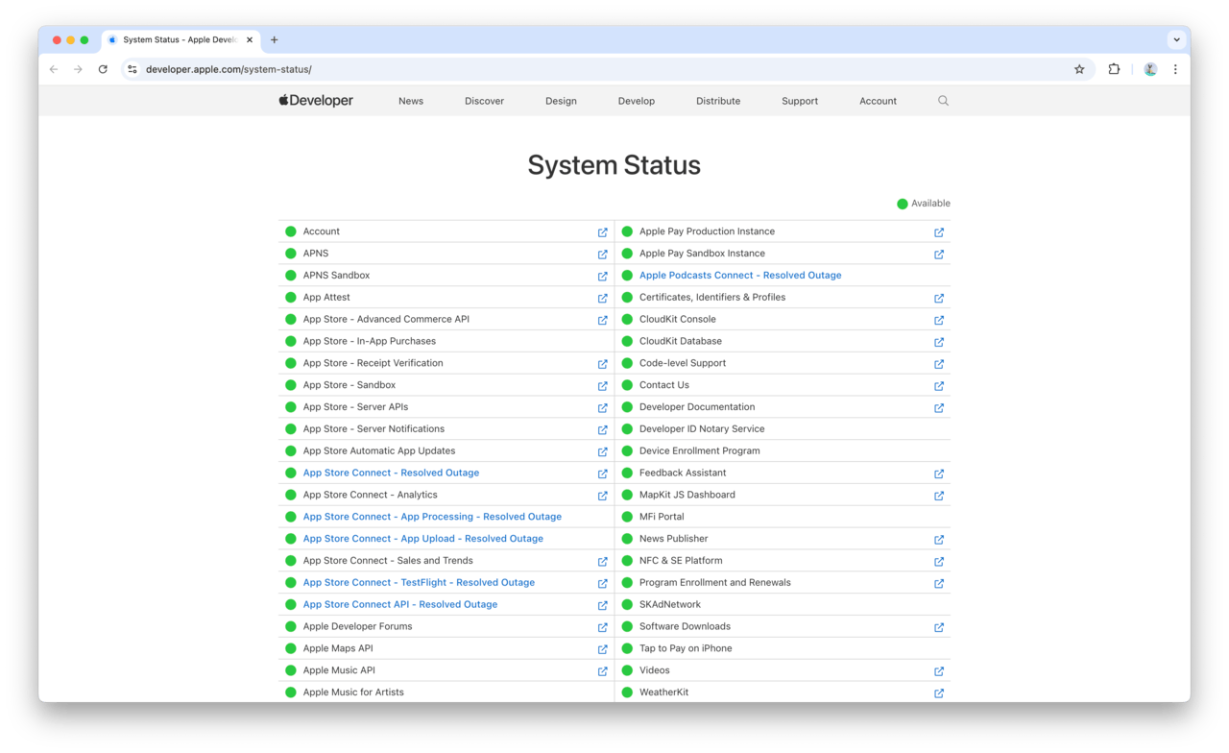This screenshot has height=753, width=1229.
Task: Open the tab search dropdown arrow
Action: [x=1176, y=40]
